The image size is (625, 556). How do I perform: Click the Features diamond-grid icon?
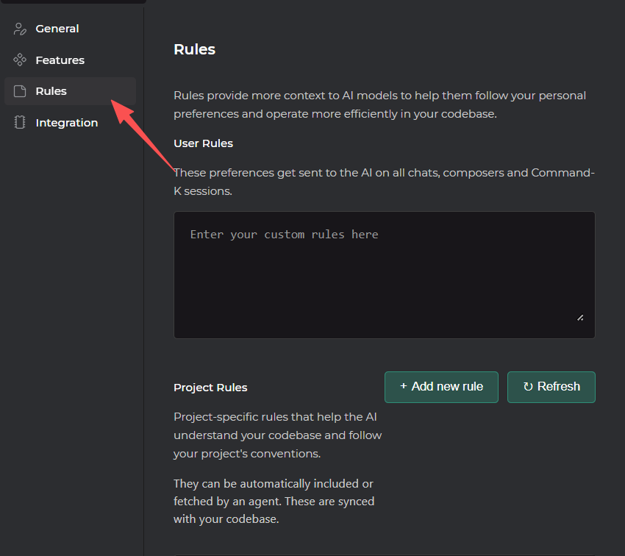(x=20, y=60)
